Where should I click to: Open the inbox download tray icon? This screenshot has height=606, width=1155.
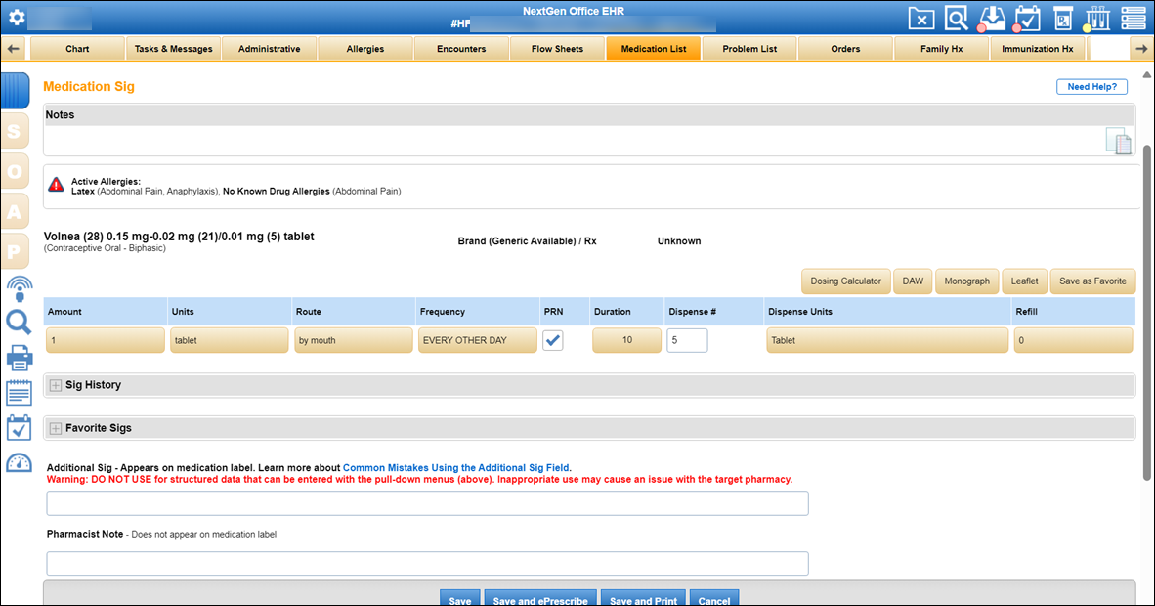(990, 18)
